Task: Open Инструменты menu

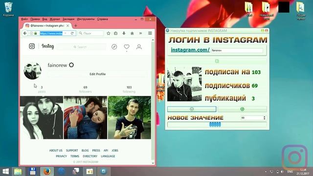Action: (86, 19)
